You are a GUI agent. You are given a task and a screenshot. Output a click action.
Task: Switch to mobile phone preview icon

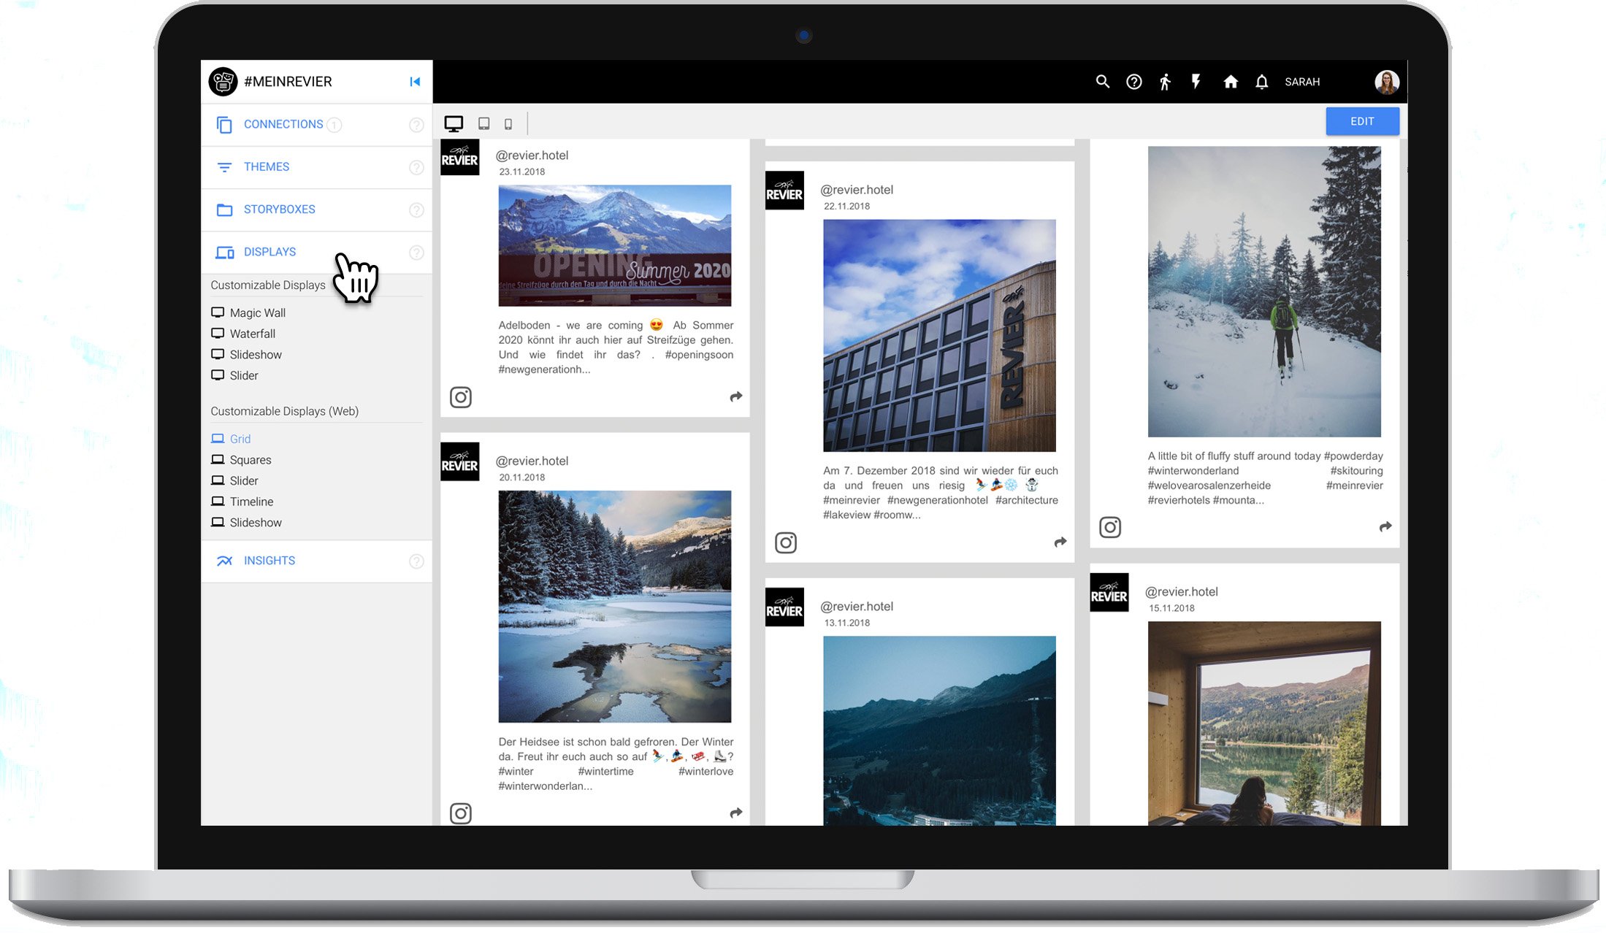click(x=508, y=124)
